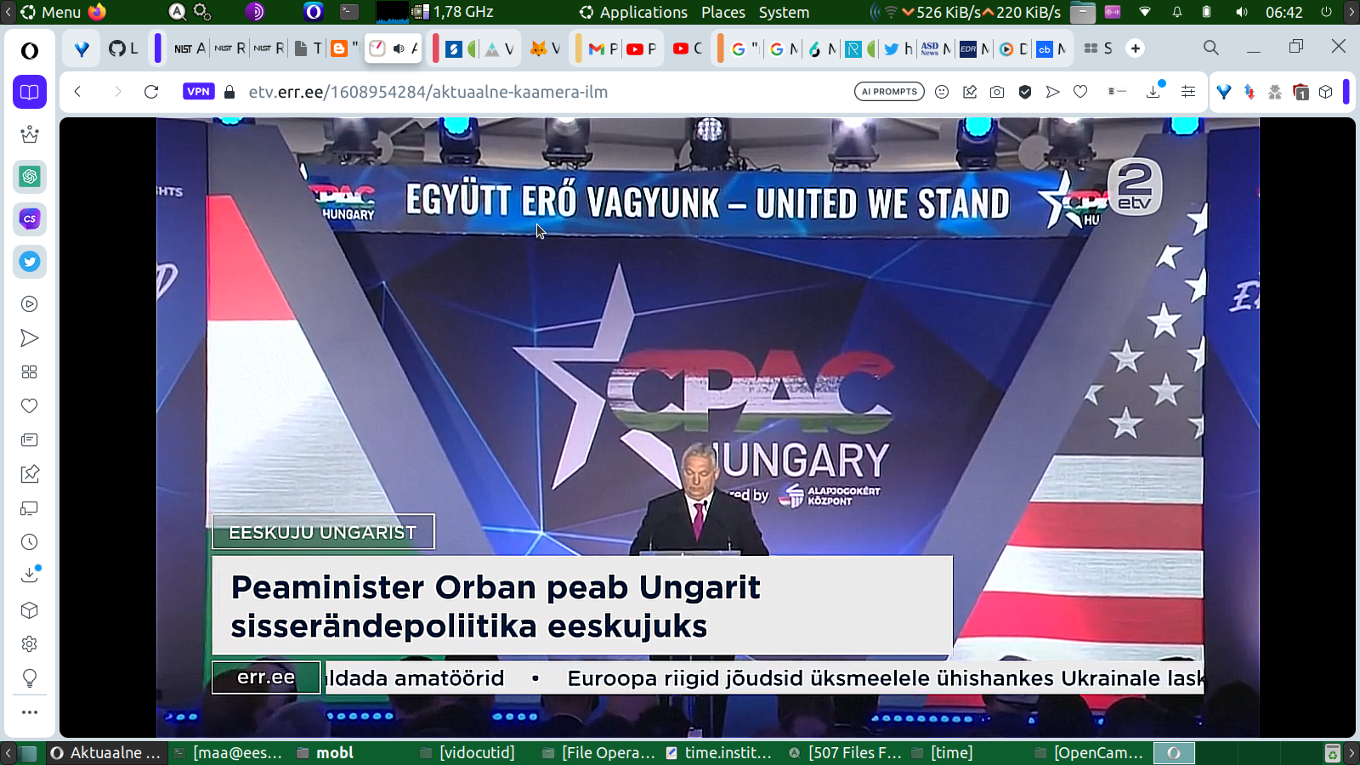Open the ad blocker shield icon
Image resolution: width=1360 pixels, height=765 pixels.
tap(1025, 92)
